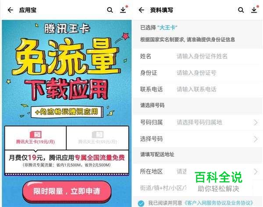
Task: Focus the 身份证 number field
Action: pyautogui.click(x=198, y=73)
